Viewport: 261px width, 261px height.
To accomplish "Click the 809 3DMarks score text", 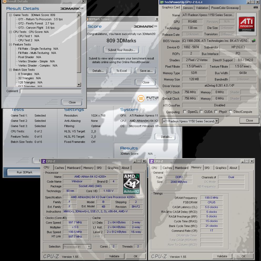I will point(121,41).
